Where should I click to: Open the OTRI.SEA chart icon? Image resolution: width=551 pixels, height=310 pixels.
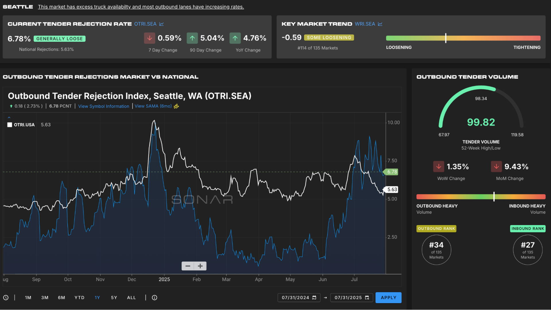pyautogui.click(x=162, y=24)
